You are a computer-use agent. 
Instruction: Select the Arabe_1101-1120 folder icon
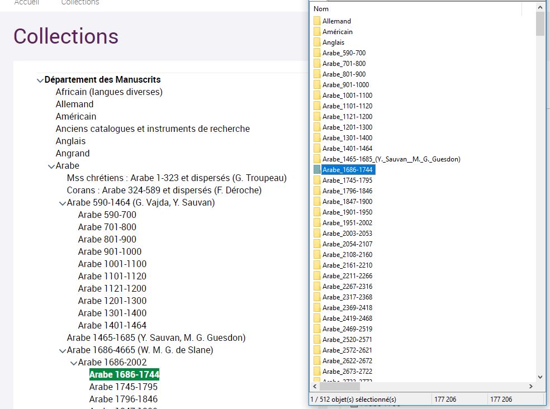(x=317, y=106)
